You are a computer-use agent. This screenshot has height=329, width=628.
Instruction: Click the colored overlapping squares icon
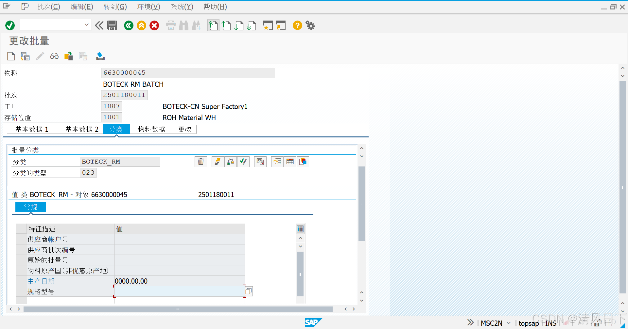pos(303,162)
